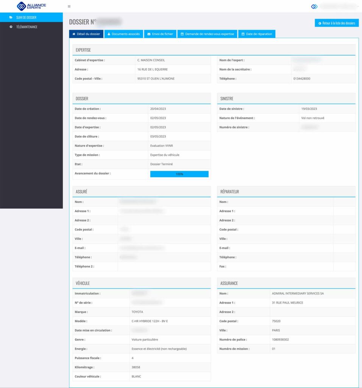Open the user account dropdown at top right

click(x=337, y=6)
